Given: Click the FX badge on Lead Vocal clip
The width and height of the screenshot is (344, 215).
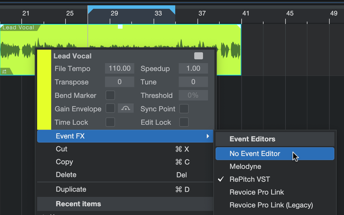Looking at the screenshot, I should (5, 72).
